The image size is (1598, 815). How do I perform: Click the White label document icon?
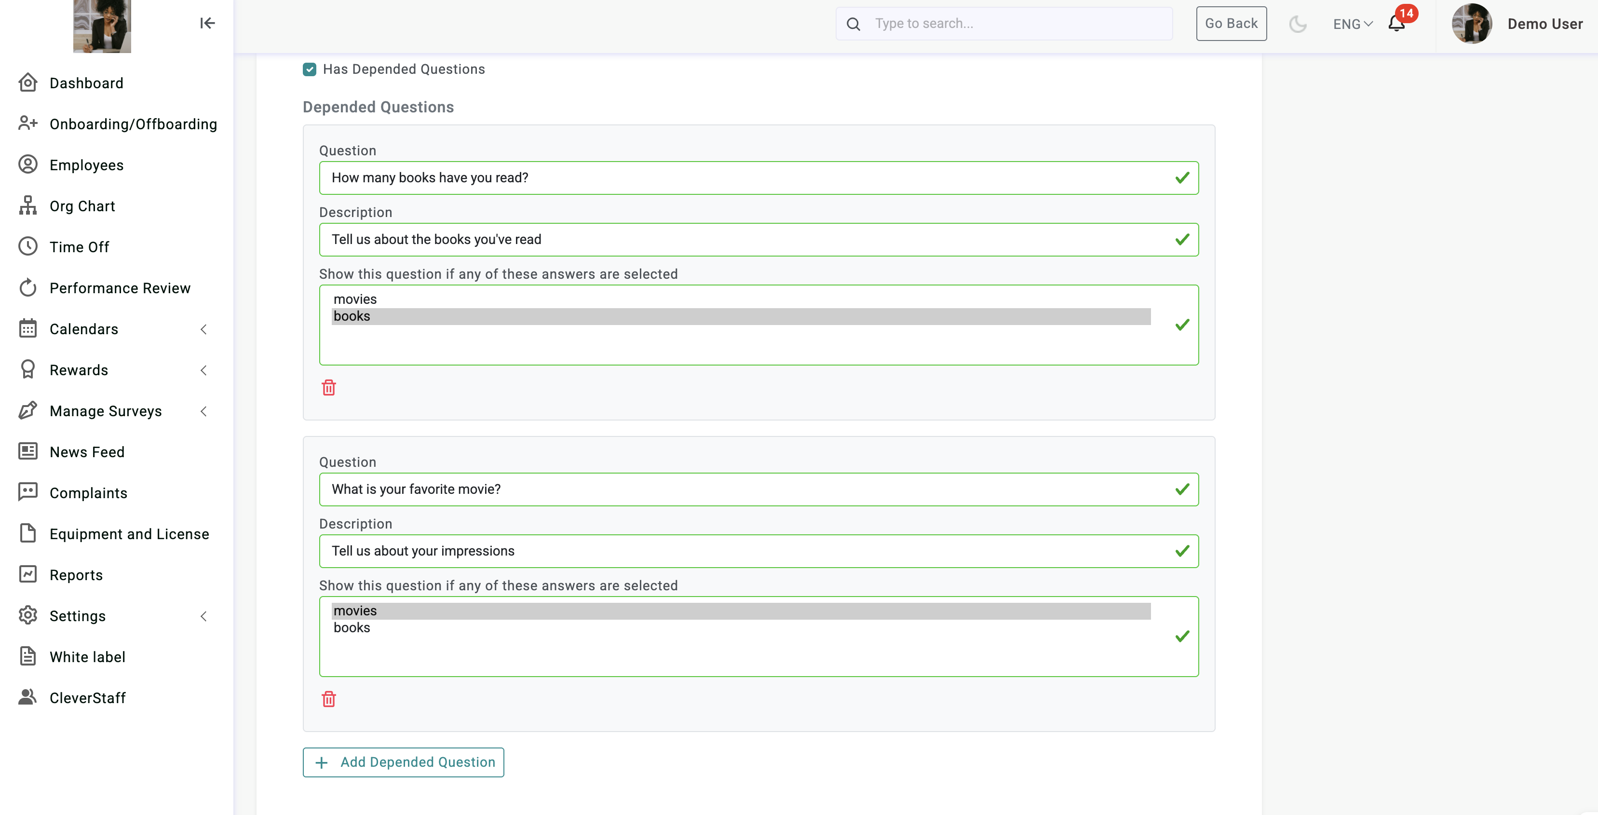[x=28, y=656]
